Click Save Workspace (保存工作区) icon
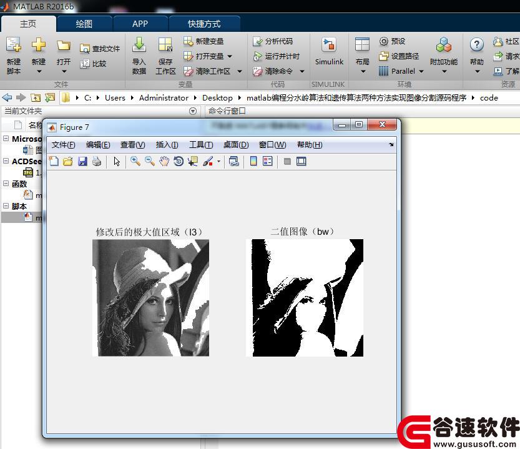 (x=165, y=44)
